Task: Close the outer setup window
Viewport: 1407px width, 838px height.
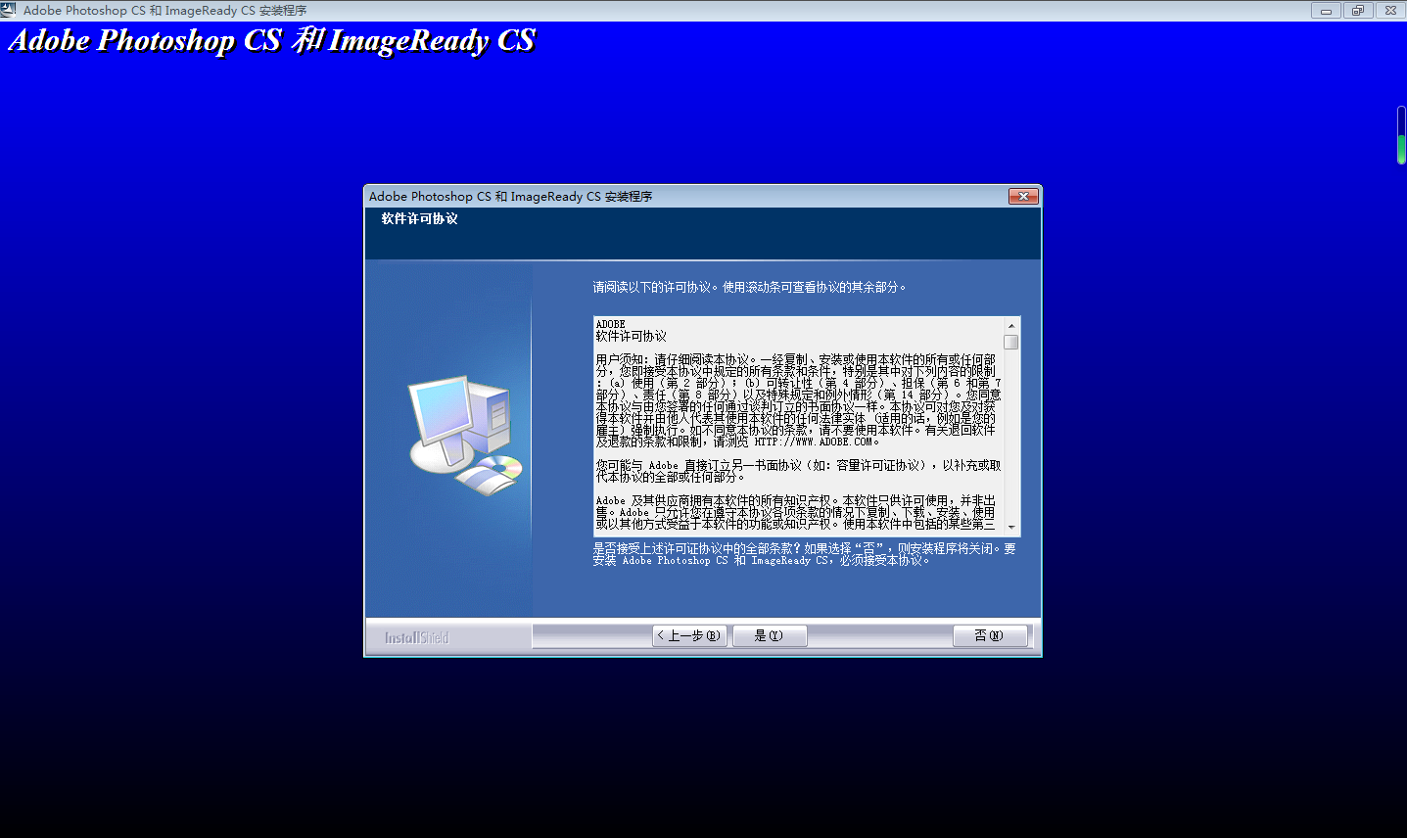Action: tap(1389, 11)
